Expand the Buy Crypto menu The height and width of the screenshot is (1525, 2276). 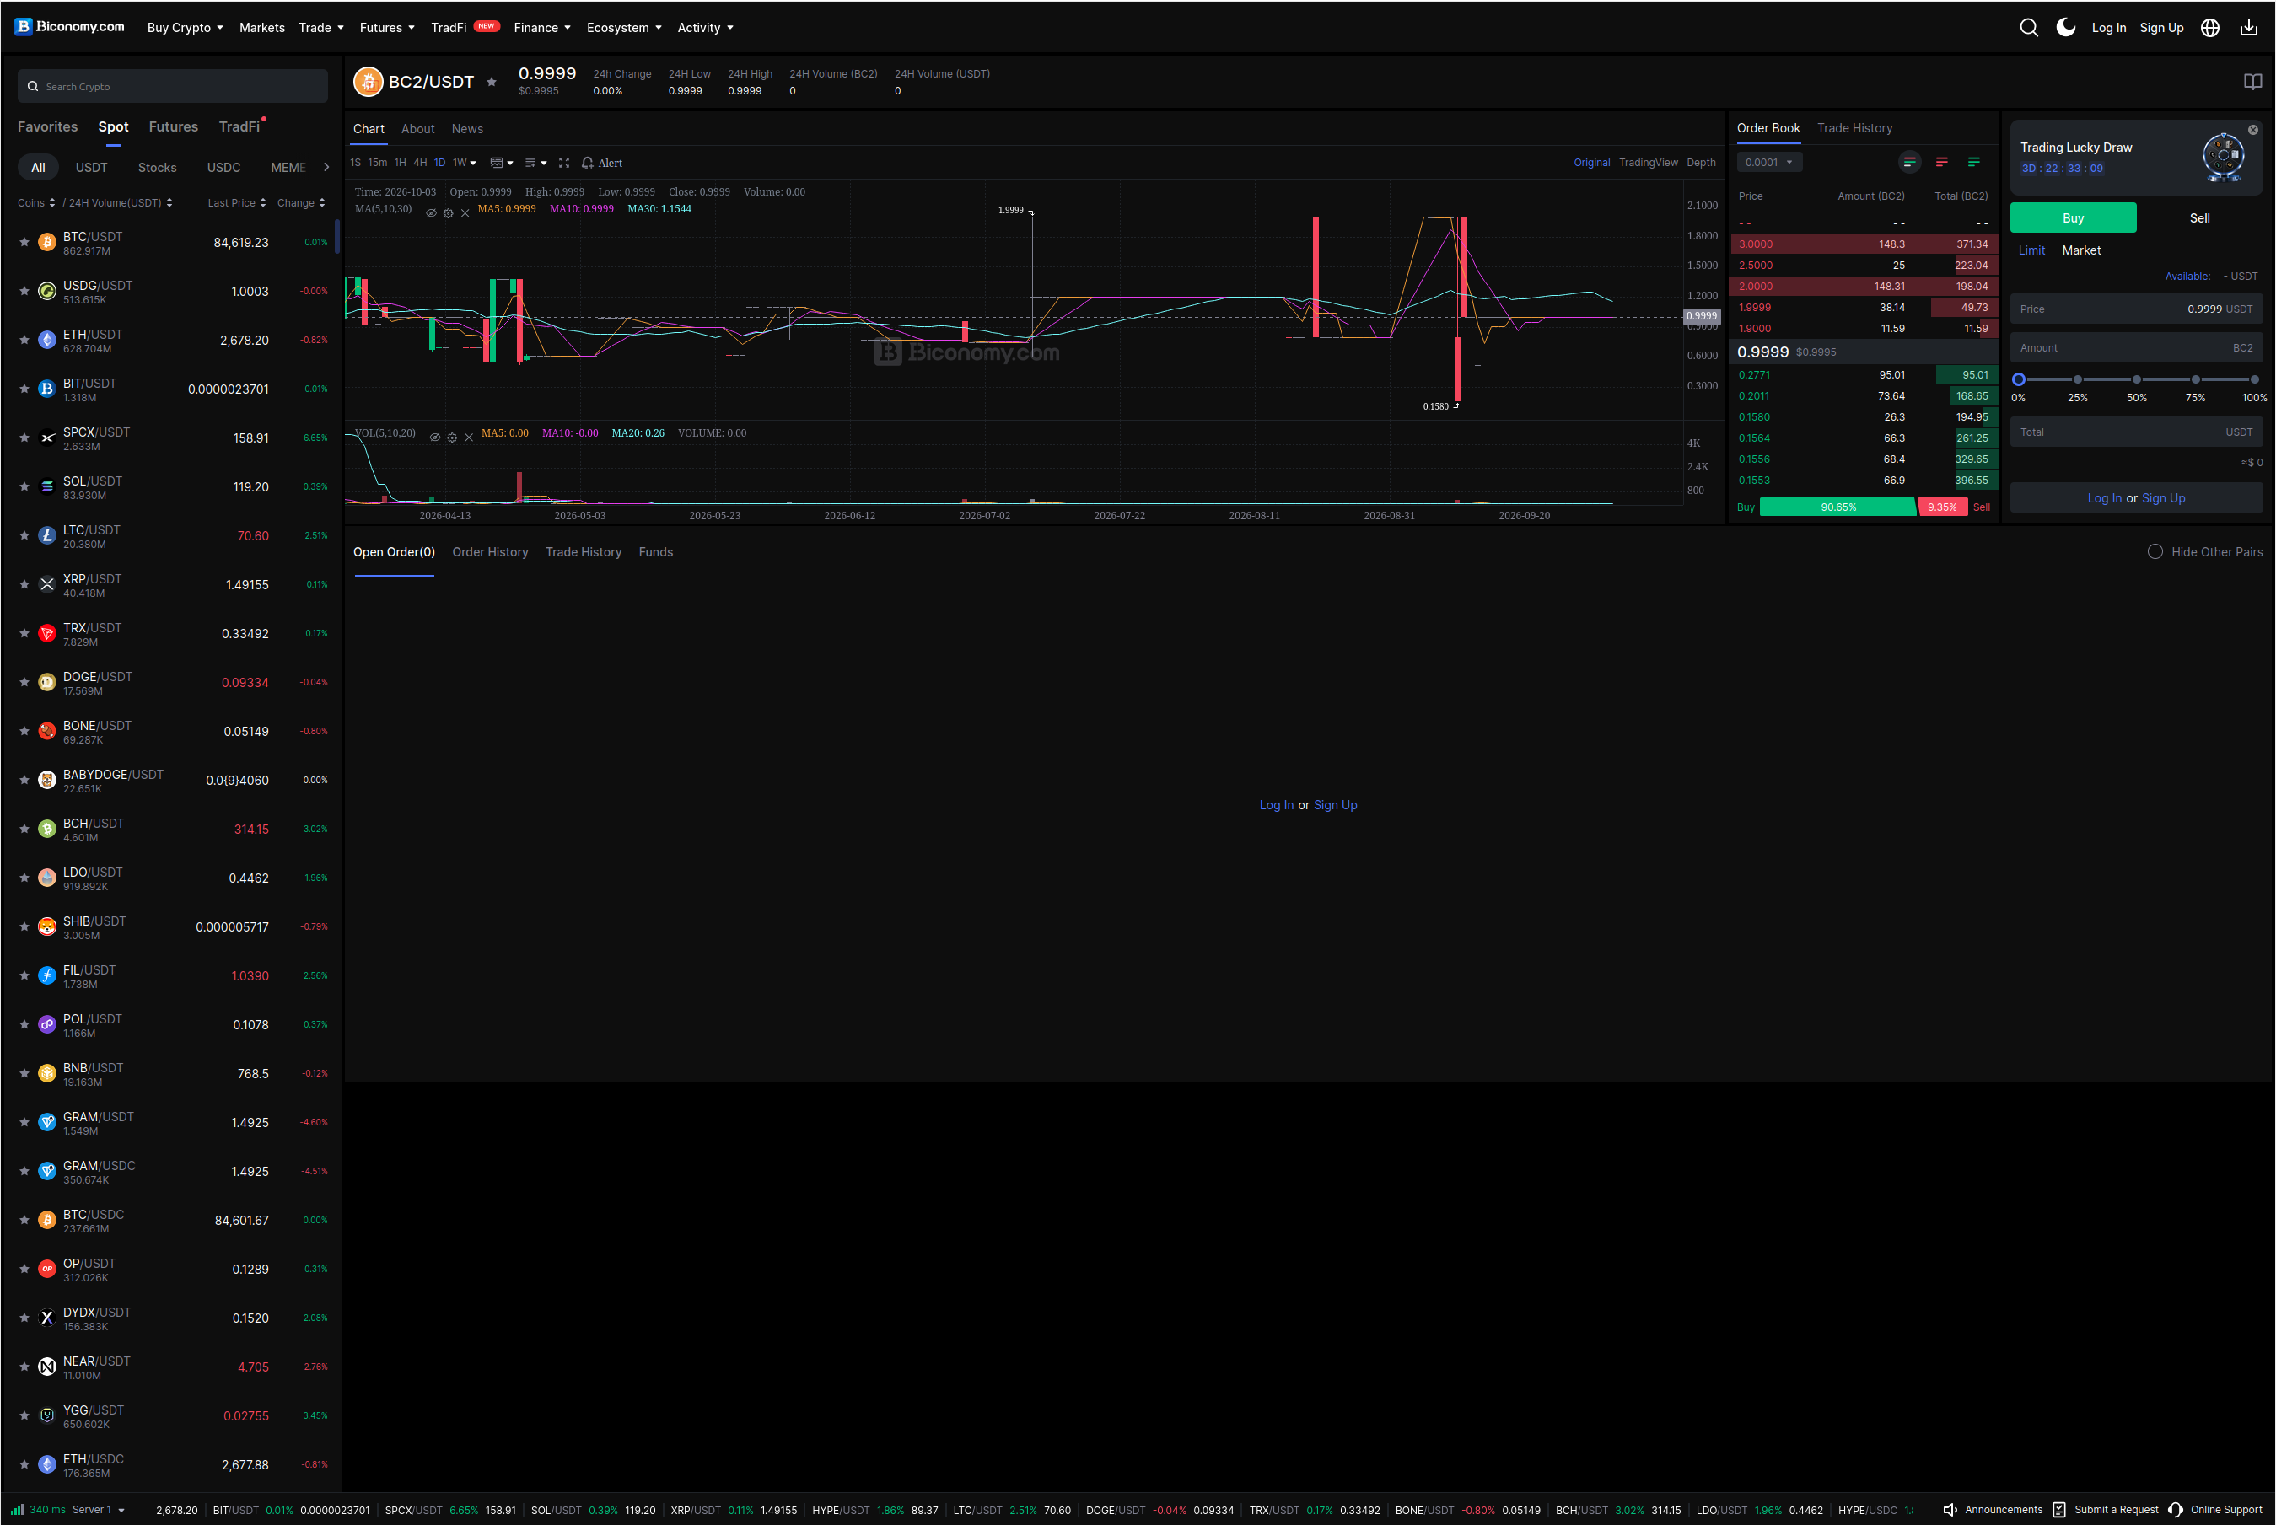185,27
